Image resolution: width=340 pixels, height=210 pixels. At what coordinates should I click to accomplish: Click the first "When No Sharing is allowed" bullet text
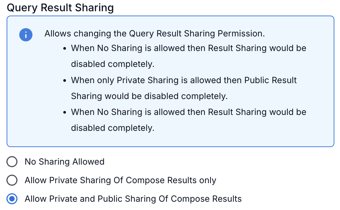(x=188, y=48)
